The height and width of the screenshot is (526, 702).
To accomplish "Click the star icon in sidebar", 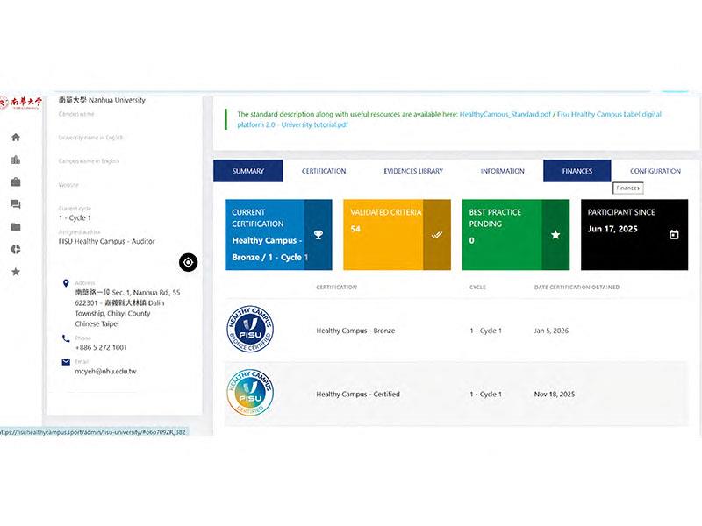I will [16, 273].
